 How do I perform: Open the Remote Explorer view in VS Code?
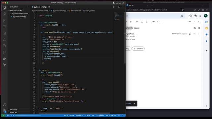(x=4, y=33)
